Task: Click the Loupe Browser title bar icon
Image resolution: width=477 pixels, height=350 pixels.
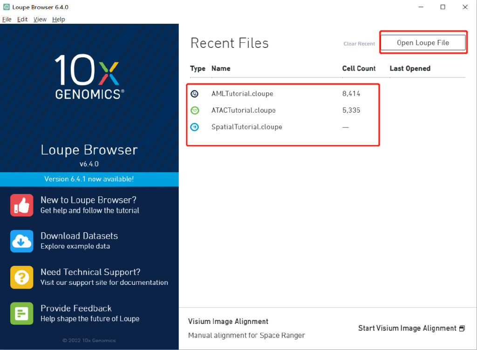Action: [x=7, y=7]
